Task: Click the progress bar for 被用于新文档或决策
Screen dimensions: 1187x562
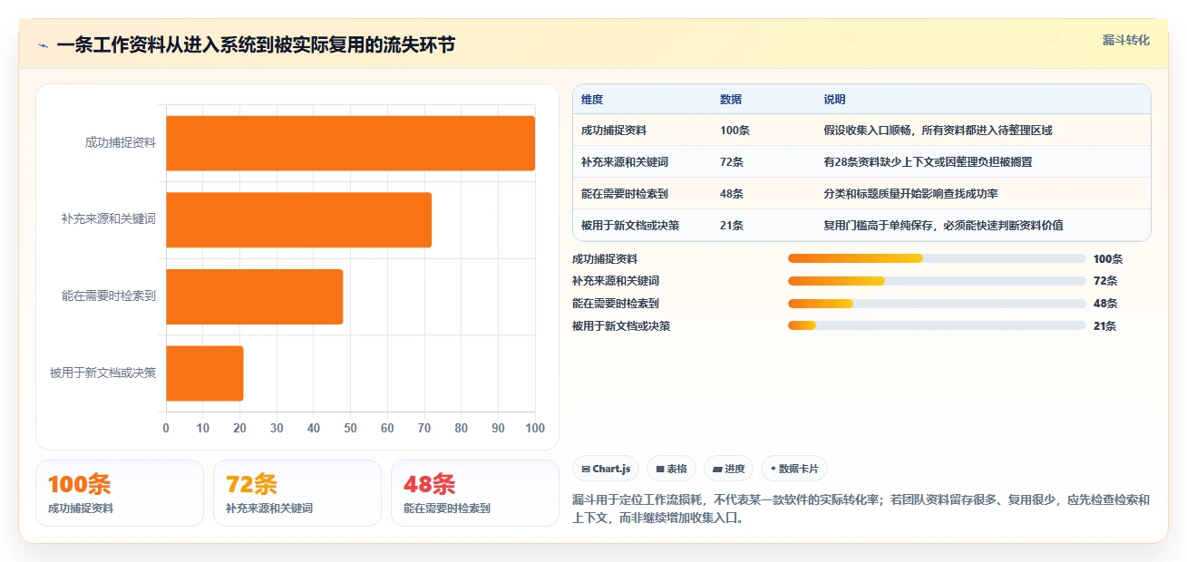Action: tap(937, 325)
